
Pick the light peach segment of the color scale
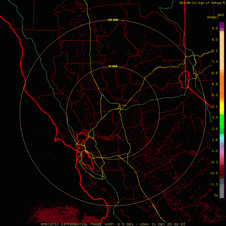(222, 51)
